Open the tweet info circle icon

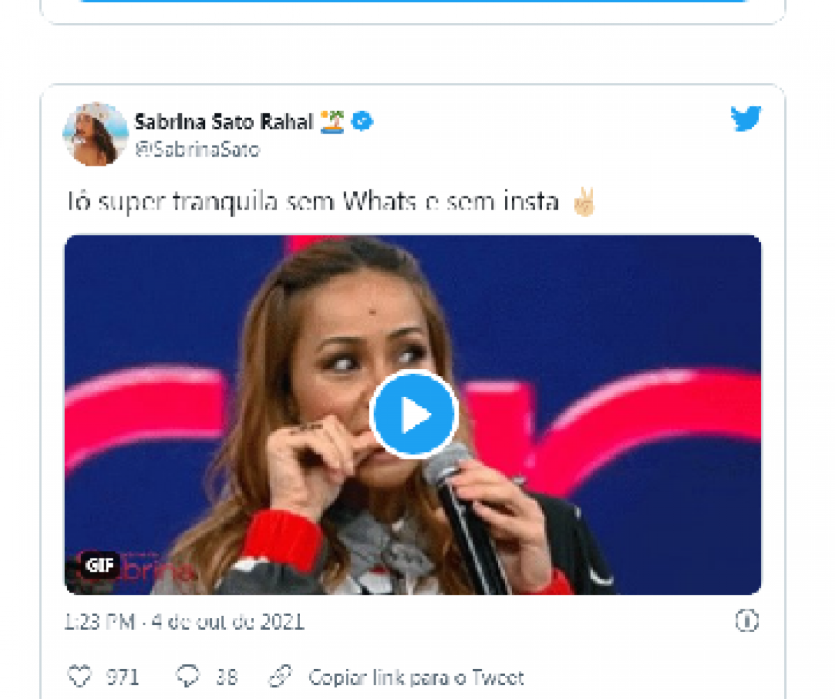747,620
